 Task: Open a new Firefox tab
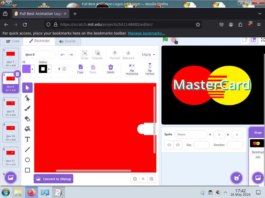tap(75, 14)
